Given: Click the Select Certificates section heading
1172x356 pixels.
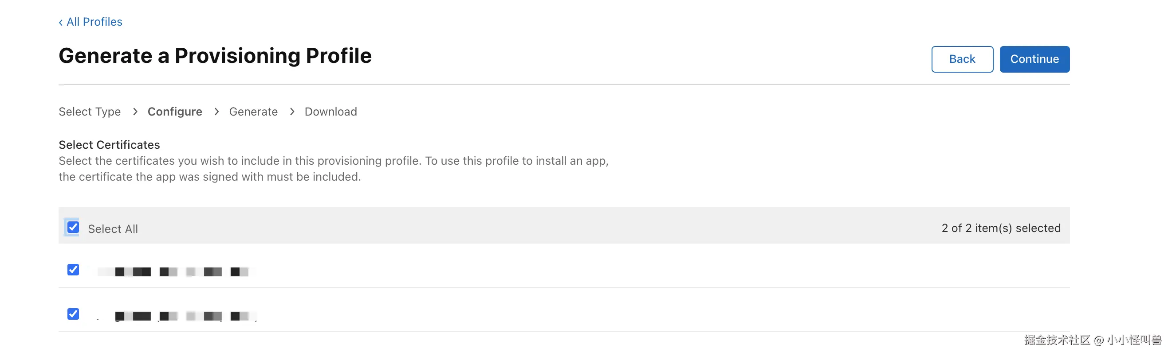Looking at the screenshot, I should click(x=109, y=145).
